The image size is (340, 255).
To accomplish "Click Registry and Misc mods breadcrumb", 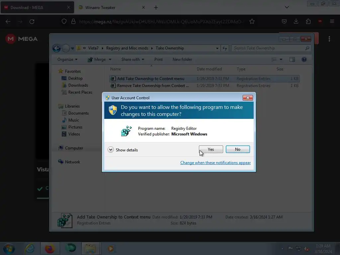I will coord(127,48).
